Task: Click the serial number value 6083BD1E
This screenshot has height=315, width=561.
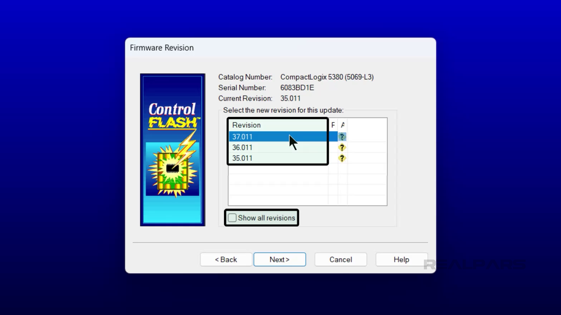Action: 297,87
